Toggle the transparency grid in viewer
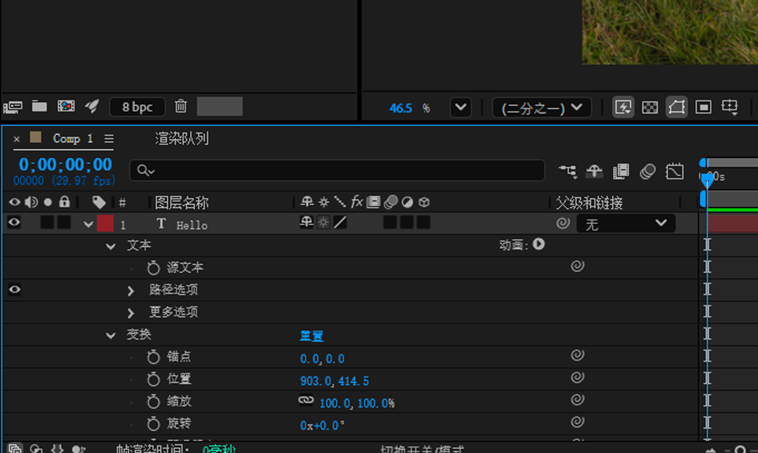The width and height of the screenshot is (758, 453). click(650, 107)
